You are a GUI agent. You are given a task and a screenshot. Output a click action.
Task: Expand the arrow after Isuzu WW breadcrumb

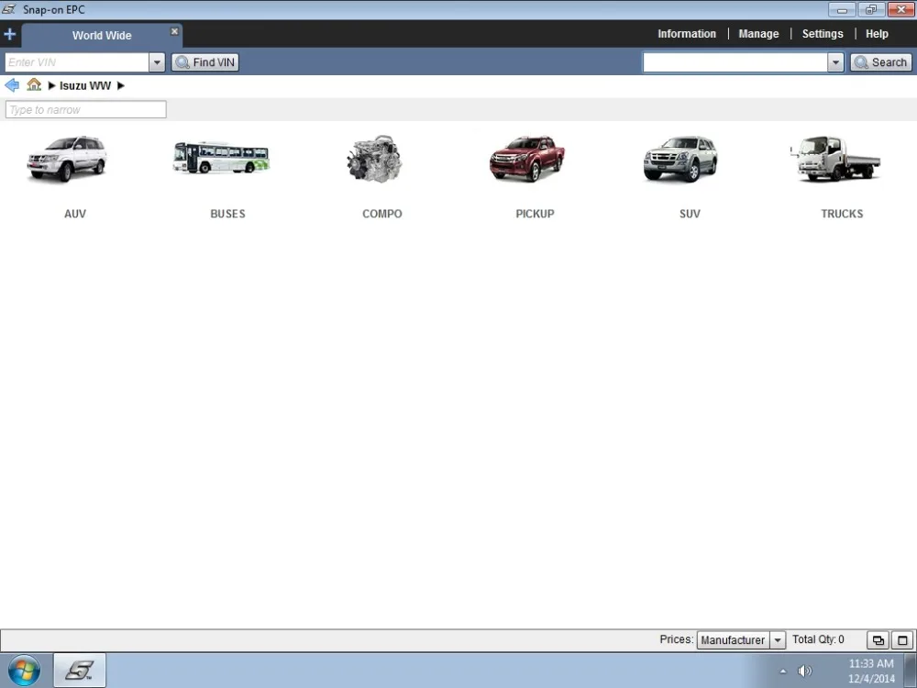[x=121, y=86]
